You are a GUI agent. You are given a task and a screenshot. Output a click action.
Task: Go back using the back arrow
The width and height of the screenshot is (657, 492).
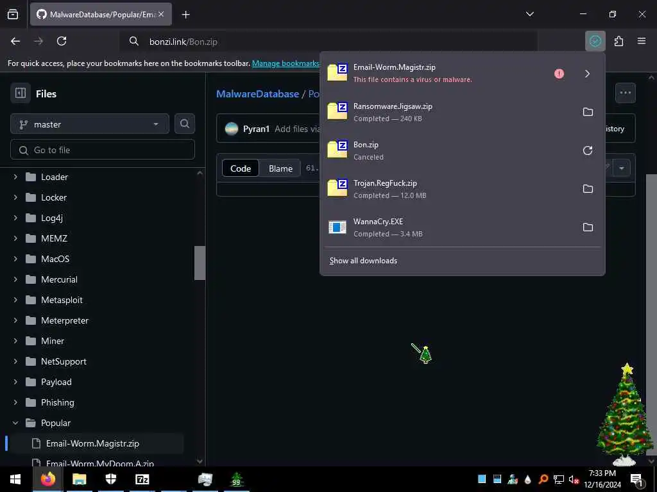15,41
